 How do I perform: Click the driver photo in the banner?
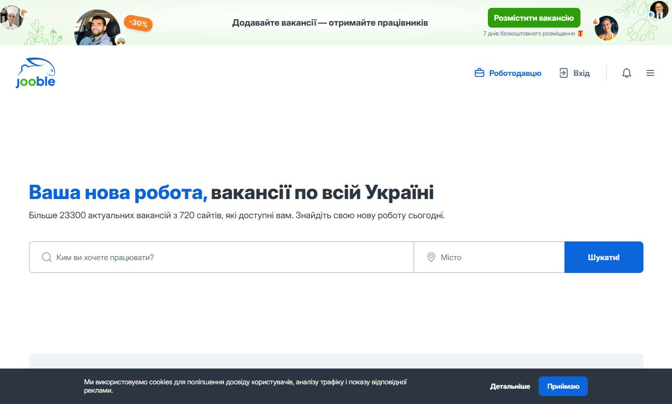tap(97, 28)
